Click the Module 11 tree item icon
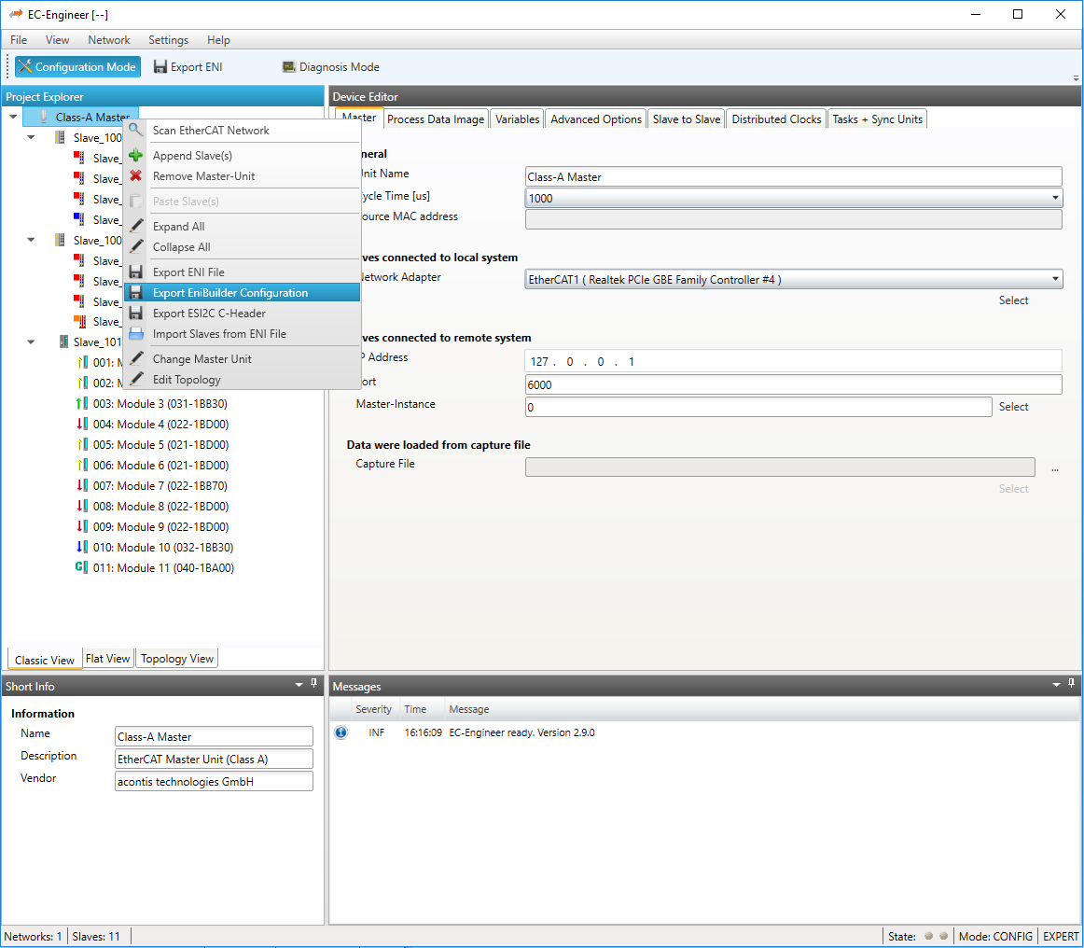Viewport: 1084px width, 948px height. tap(80, 568)
